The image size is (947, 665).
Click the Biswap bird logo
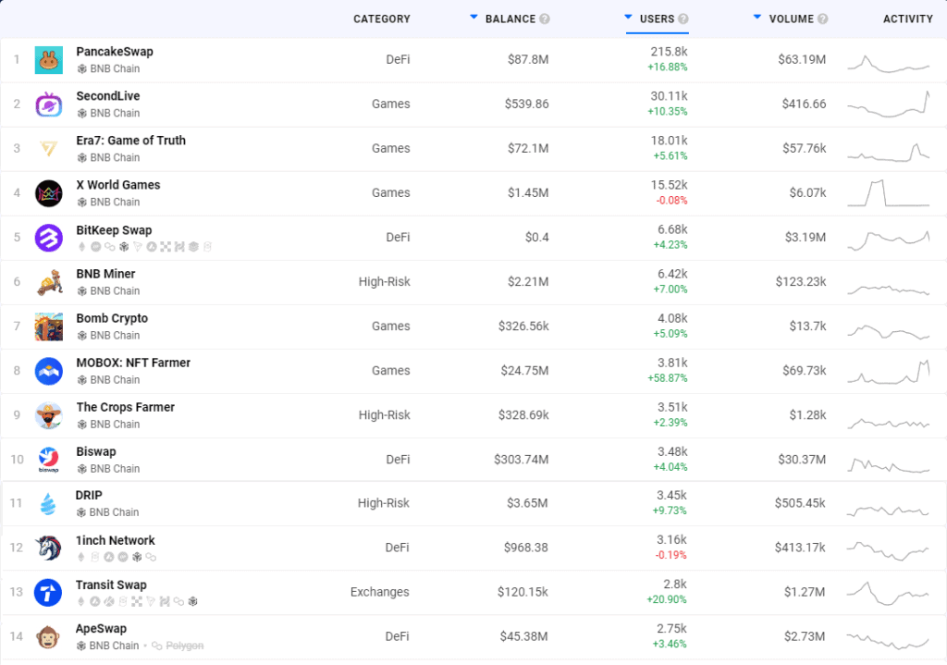tap(49, 460)
